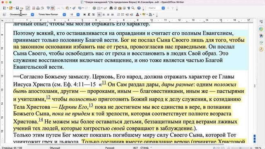This screenshot has width=265, height=149.
Task: Open the Highlighting color dropdown arrow
Action: (147, 14)
